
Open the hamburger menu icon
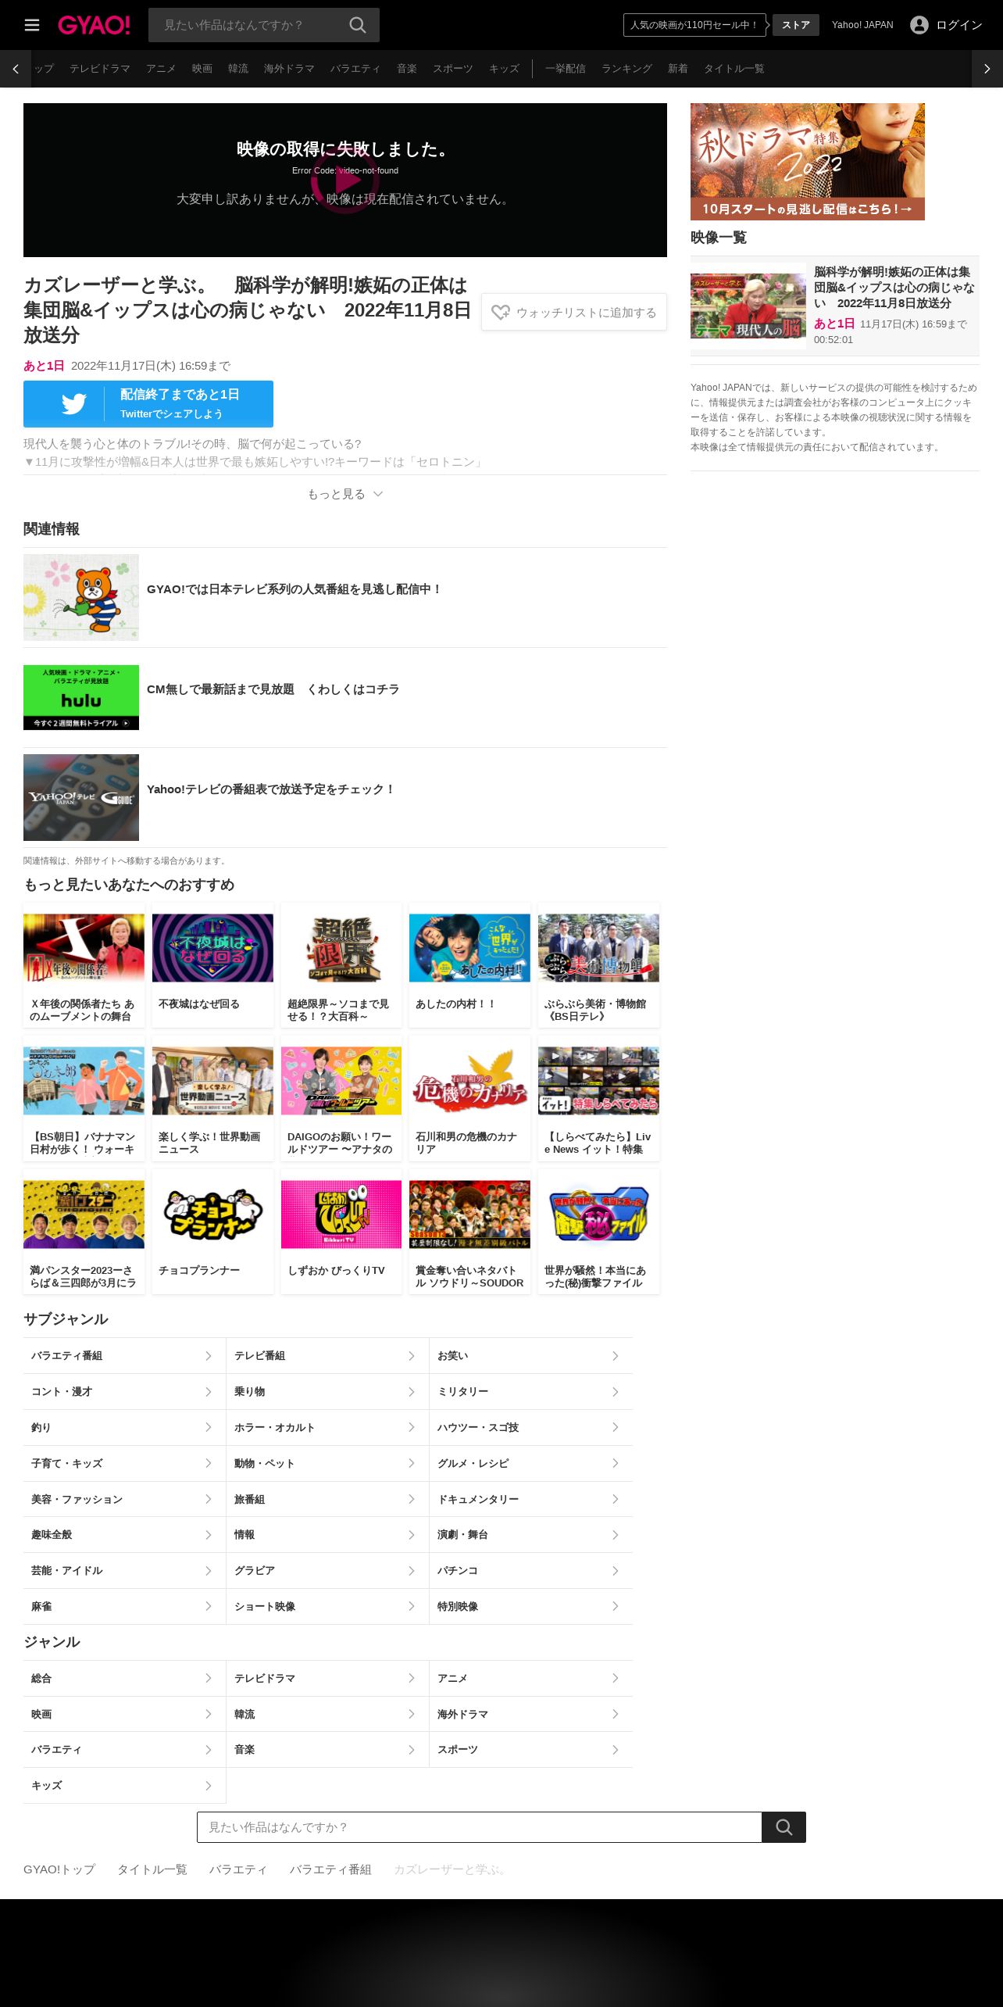(32, 25)
